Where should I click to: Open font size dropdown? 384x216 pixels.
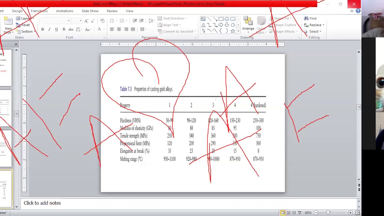coord(80,21)
